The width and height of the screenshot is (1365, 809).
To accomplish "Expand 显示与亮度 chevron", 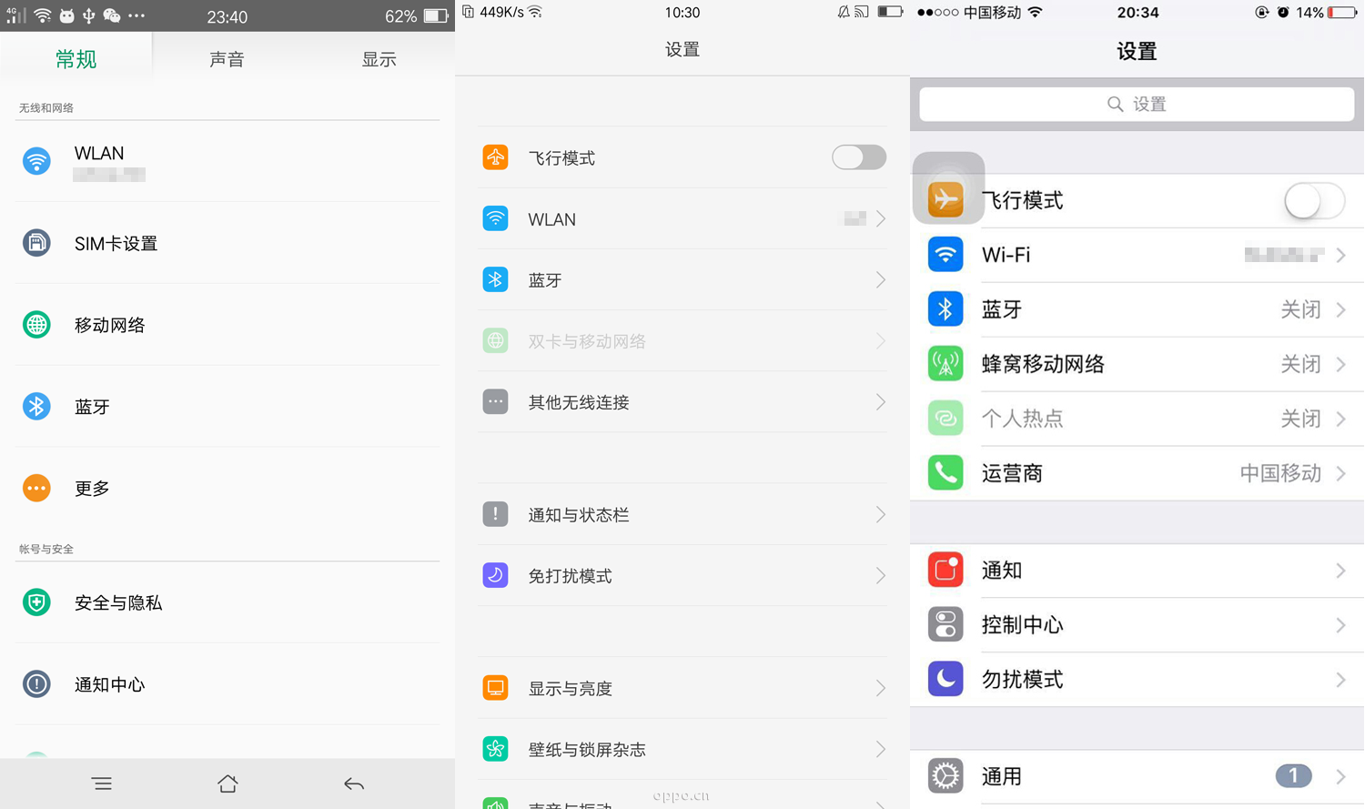I will (x=881, y=688).
